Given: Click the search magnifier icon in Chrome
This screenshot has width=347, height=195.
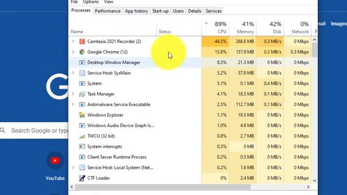Looking at the screenshot, I should click(3, 131).
